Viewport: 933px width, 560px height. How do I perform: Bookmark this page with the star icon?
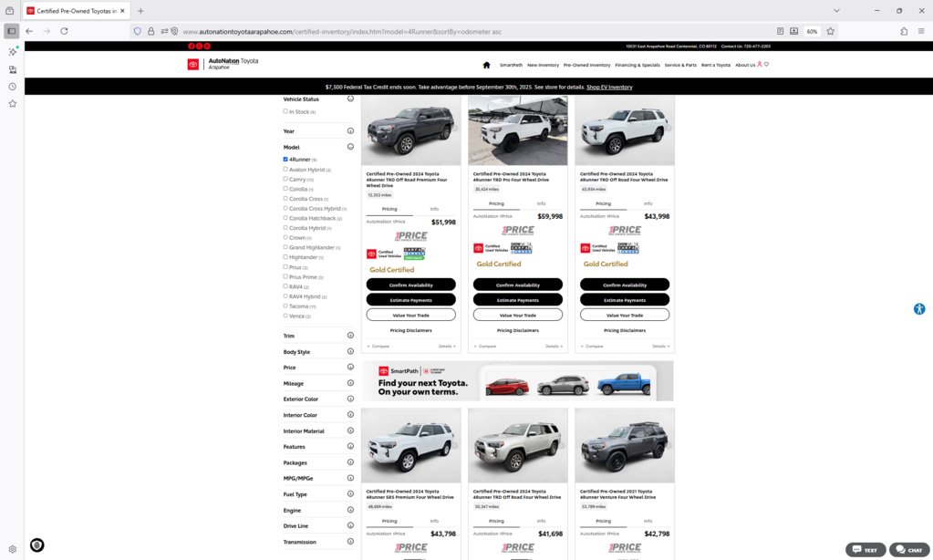830,31
